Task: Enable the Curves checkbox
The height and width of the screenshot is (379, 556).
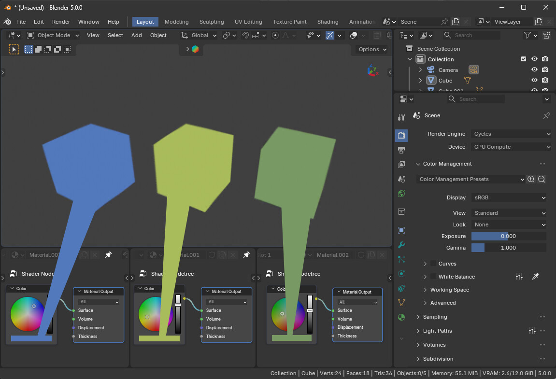Action: click(433, 264)
